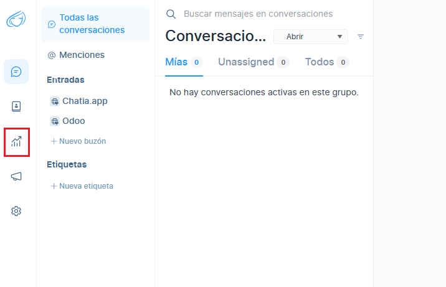Click the Chatia bird logo
This screenshot has width=446, height=287.
(x=16, y=19)
